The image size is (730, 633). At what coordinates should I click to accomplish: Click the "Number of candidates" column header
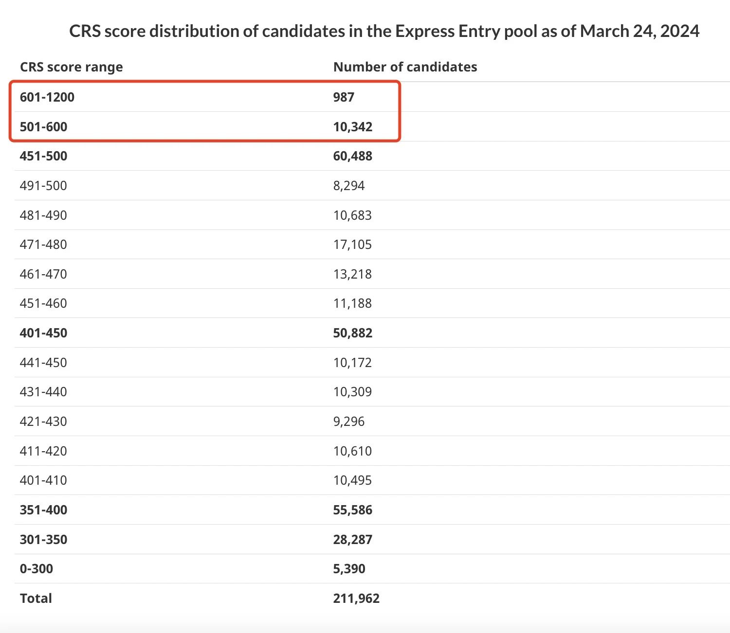click(405, 67)
